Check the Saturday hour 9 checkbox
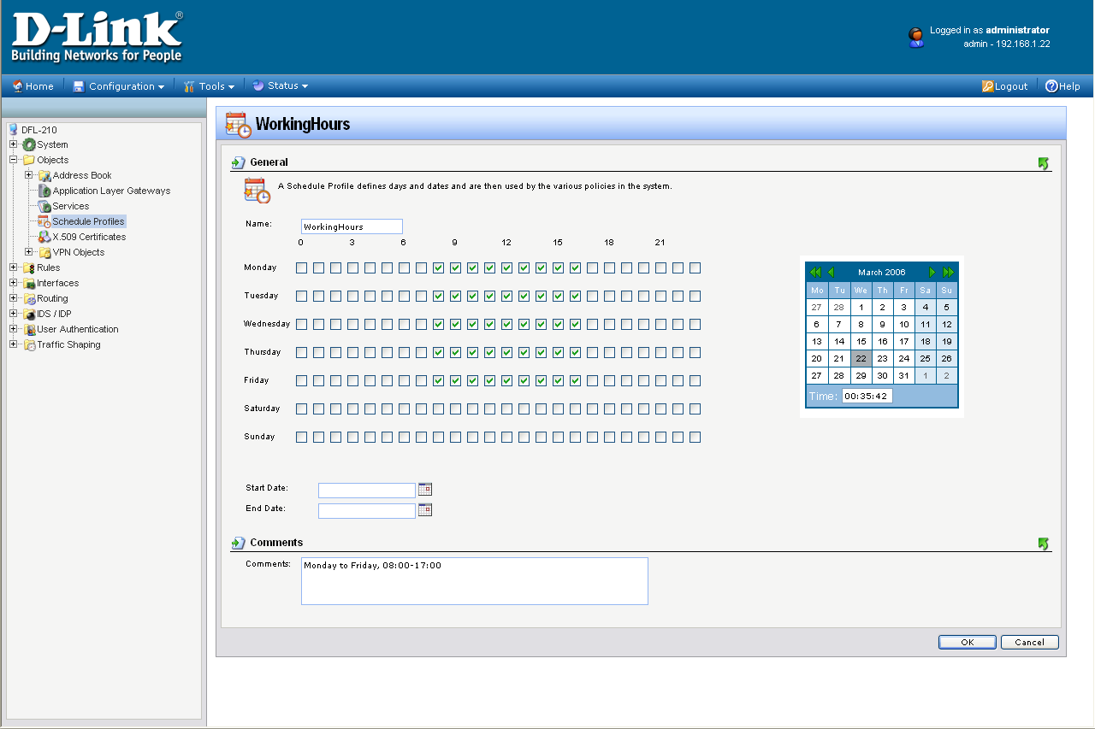The height and width of the screenshot is (729, 1095). click(x=455, y=409)
